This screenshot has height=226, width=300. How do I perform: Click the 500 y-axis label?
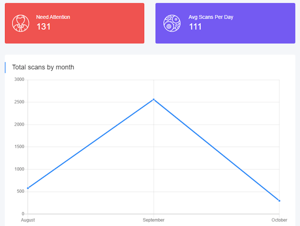21,191
